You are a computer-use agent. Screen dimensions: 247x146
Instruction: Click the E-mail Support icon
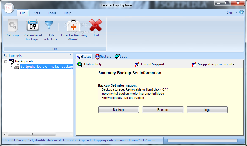137,64
